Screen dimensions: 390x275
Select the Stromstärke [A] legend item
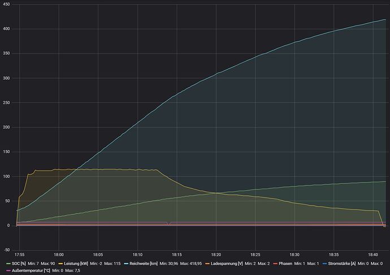[x=342, y=263]
